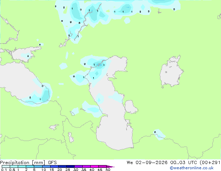The image size is (221, 171).
Task: Select the 1 mm legend color swatch
Action: 22,166
